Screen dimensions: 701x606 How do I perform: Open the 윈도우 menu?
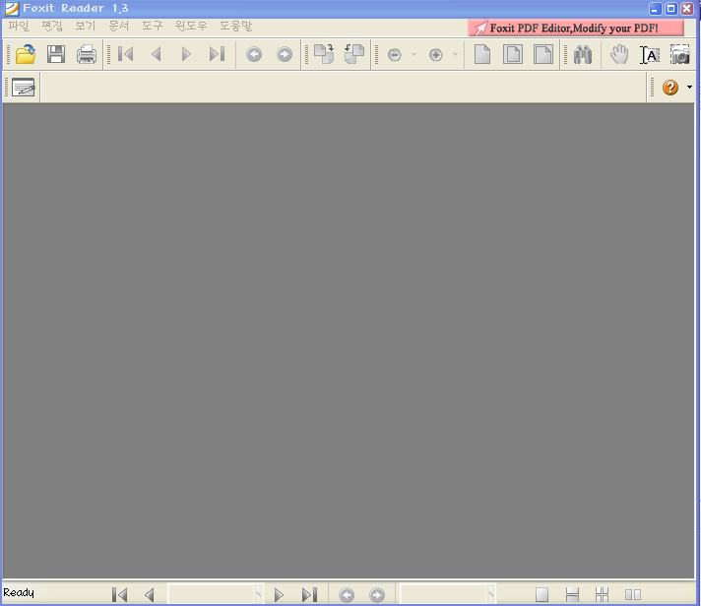[x=191, y=26]
